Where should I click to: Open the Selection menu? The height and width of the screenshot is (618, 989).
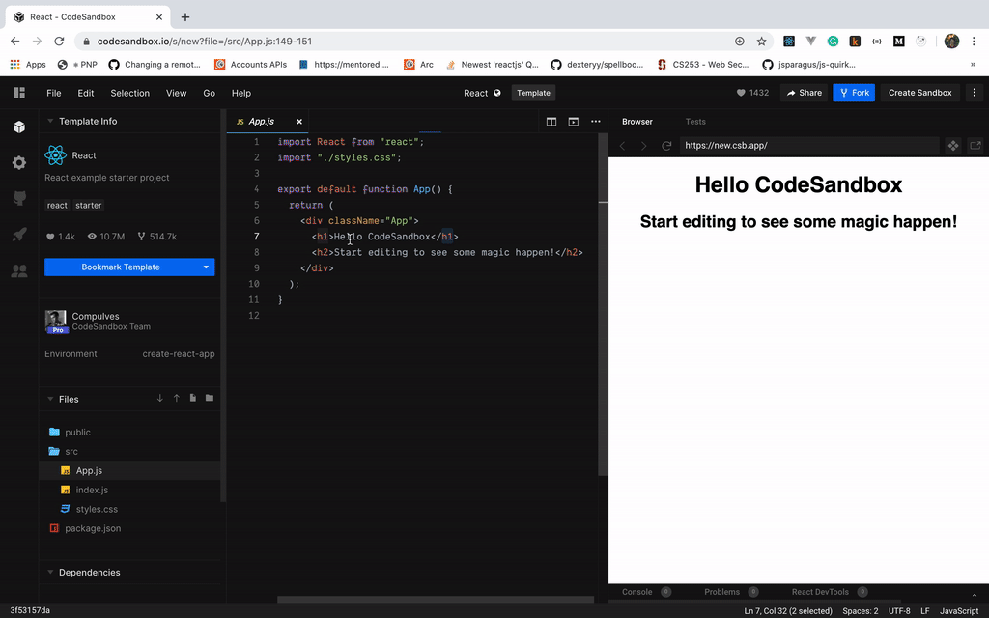click(130, 93)
